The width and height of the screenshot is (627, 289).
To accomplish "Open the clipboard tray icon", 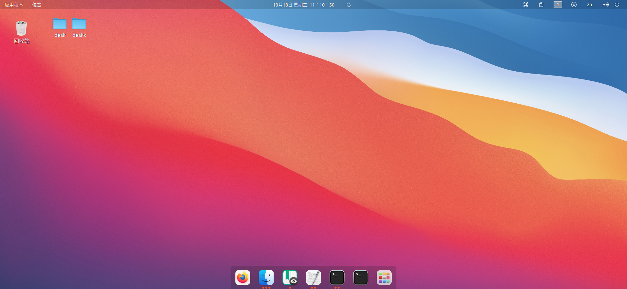I will point(541,5).
